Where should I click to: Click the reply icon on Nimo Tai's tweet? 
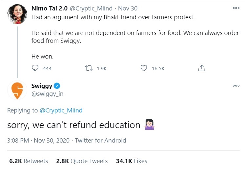pyautogui.click(x=35, y=68)
